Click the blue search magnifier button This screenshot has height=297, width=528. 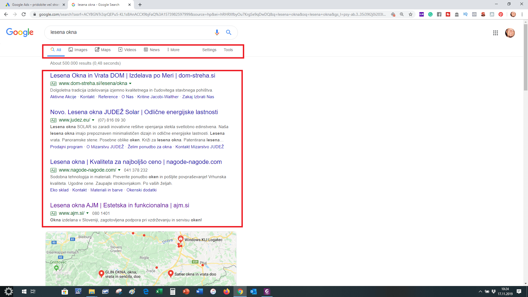click(x=229, y=32)
